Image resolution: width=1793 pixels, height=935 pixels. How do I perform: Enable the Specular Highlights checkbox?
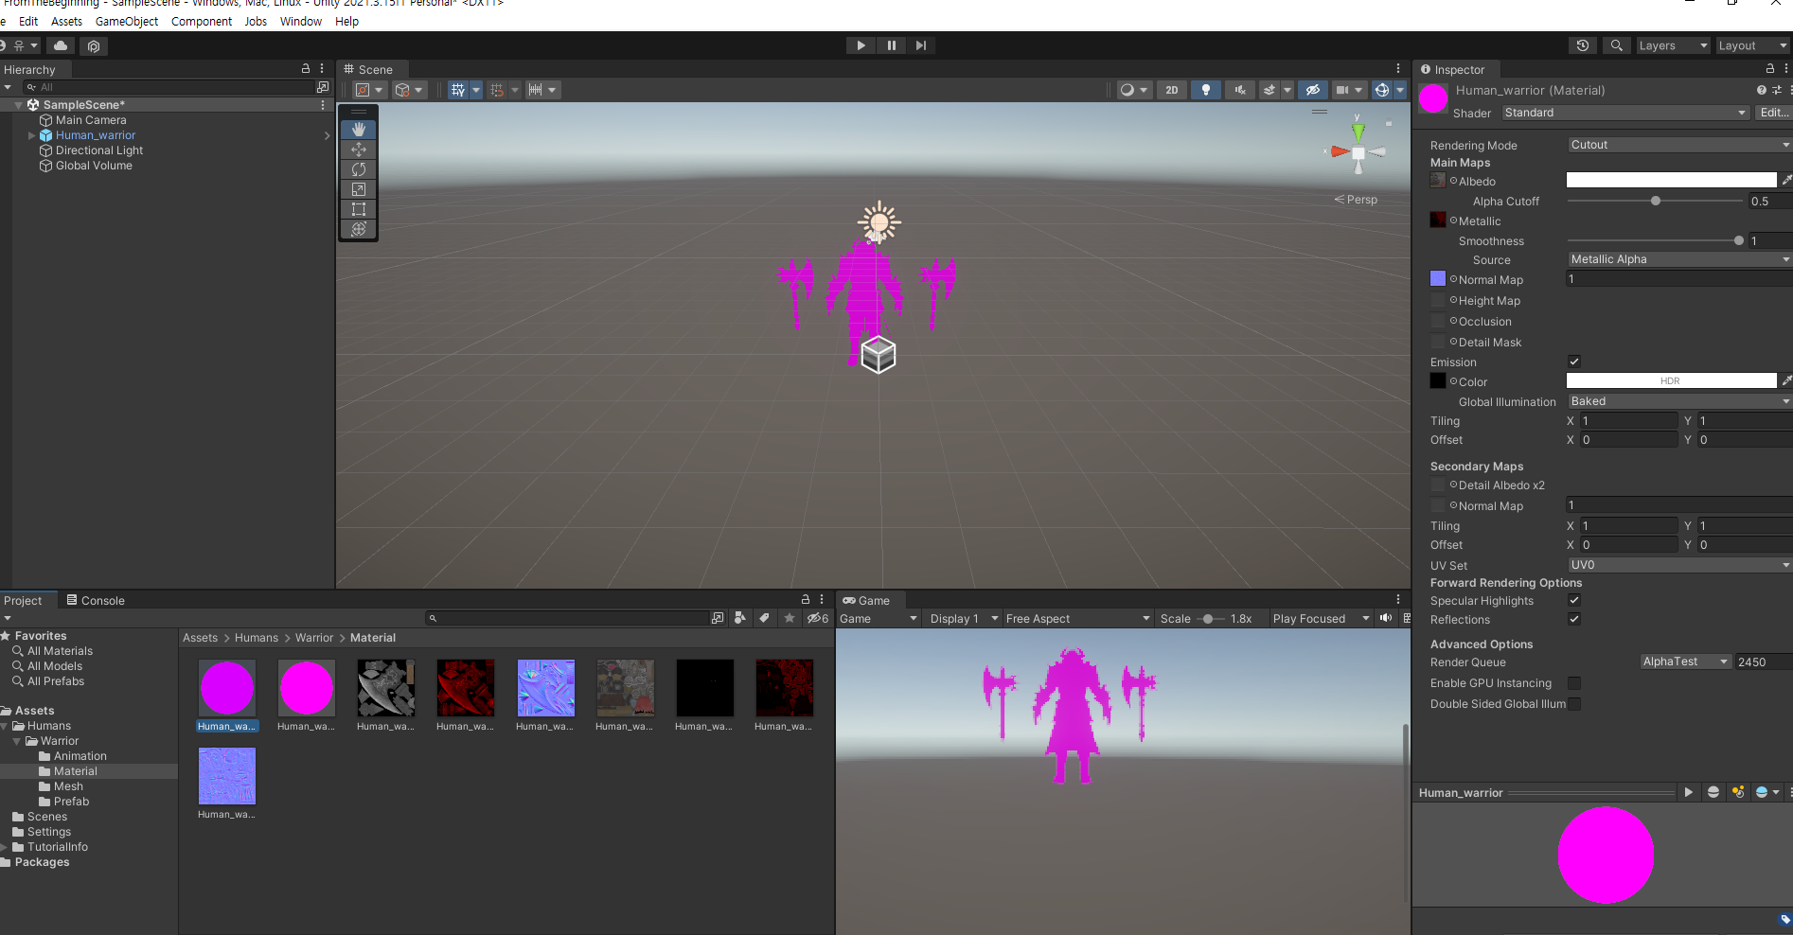(x=1573, y=600)
